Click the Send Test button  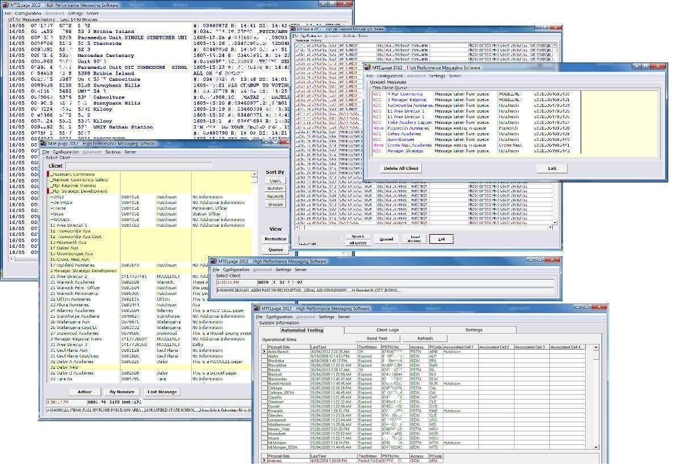[x=376, y=338]
